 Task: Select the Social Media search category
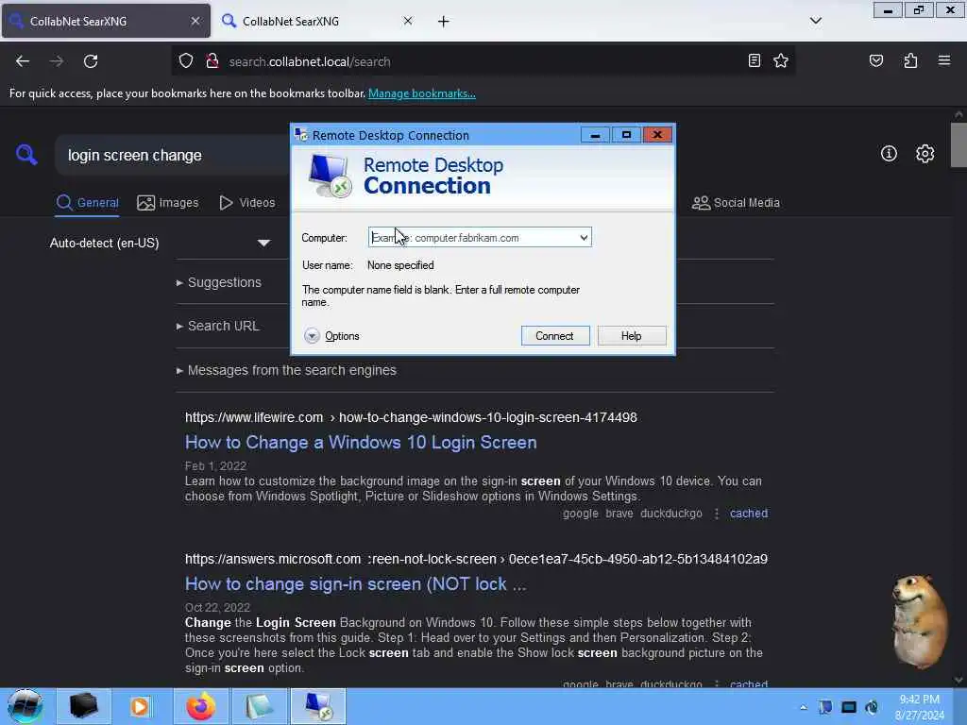tap(736, 203)
